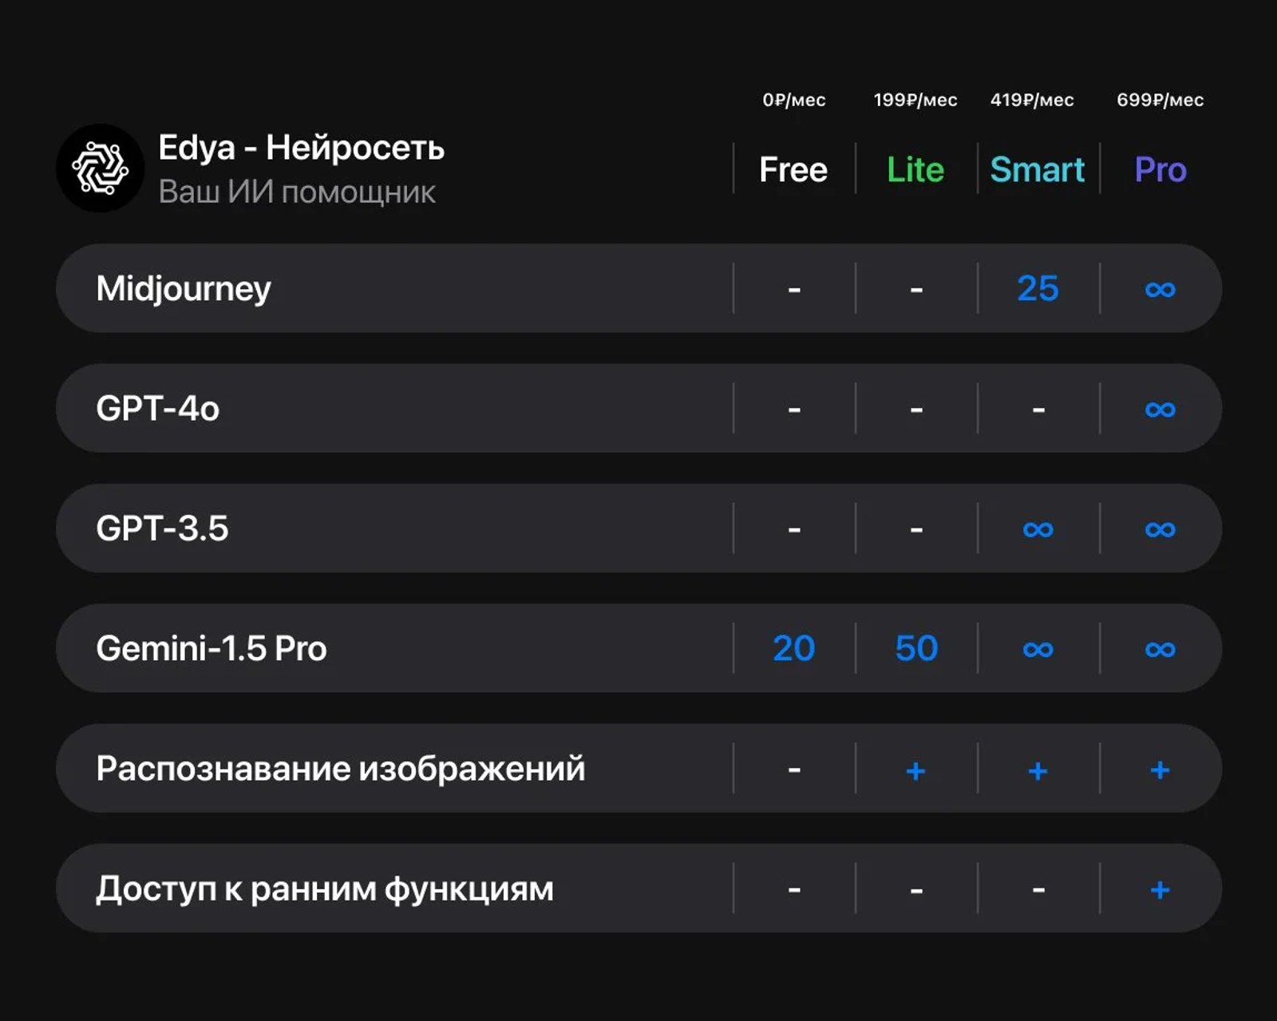Click the Gemini Pro infinity symbol

pos(1160,649)
